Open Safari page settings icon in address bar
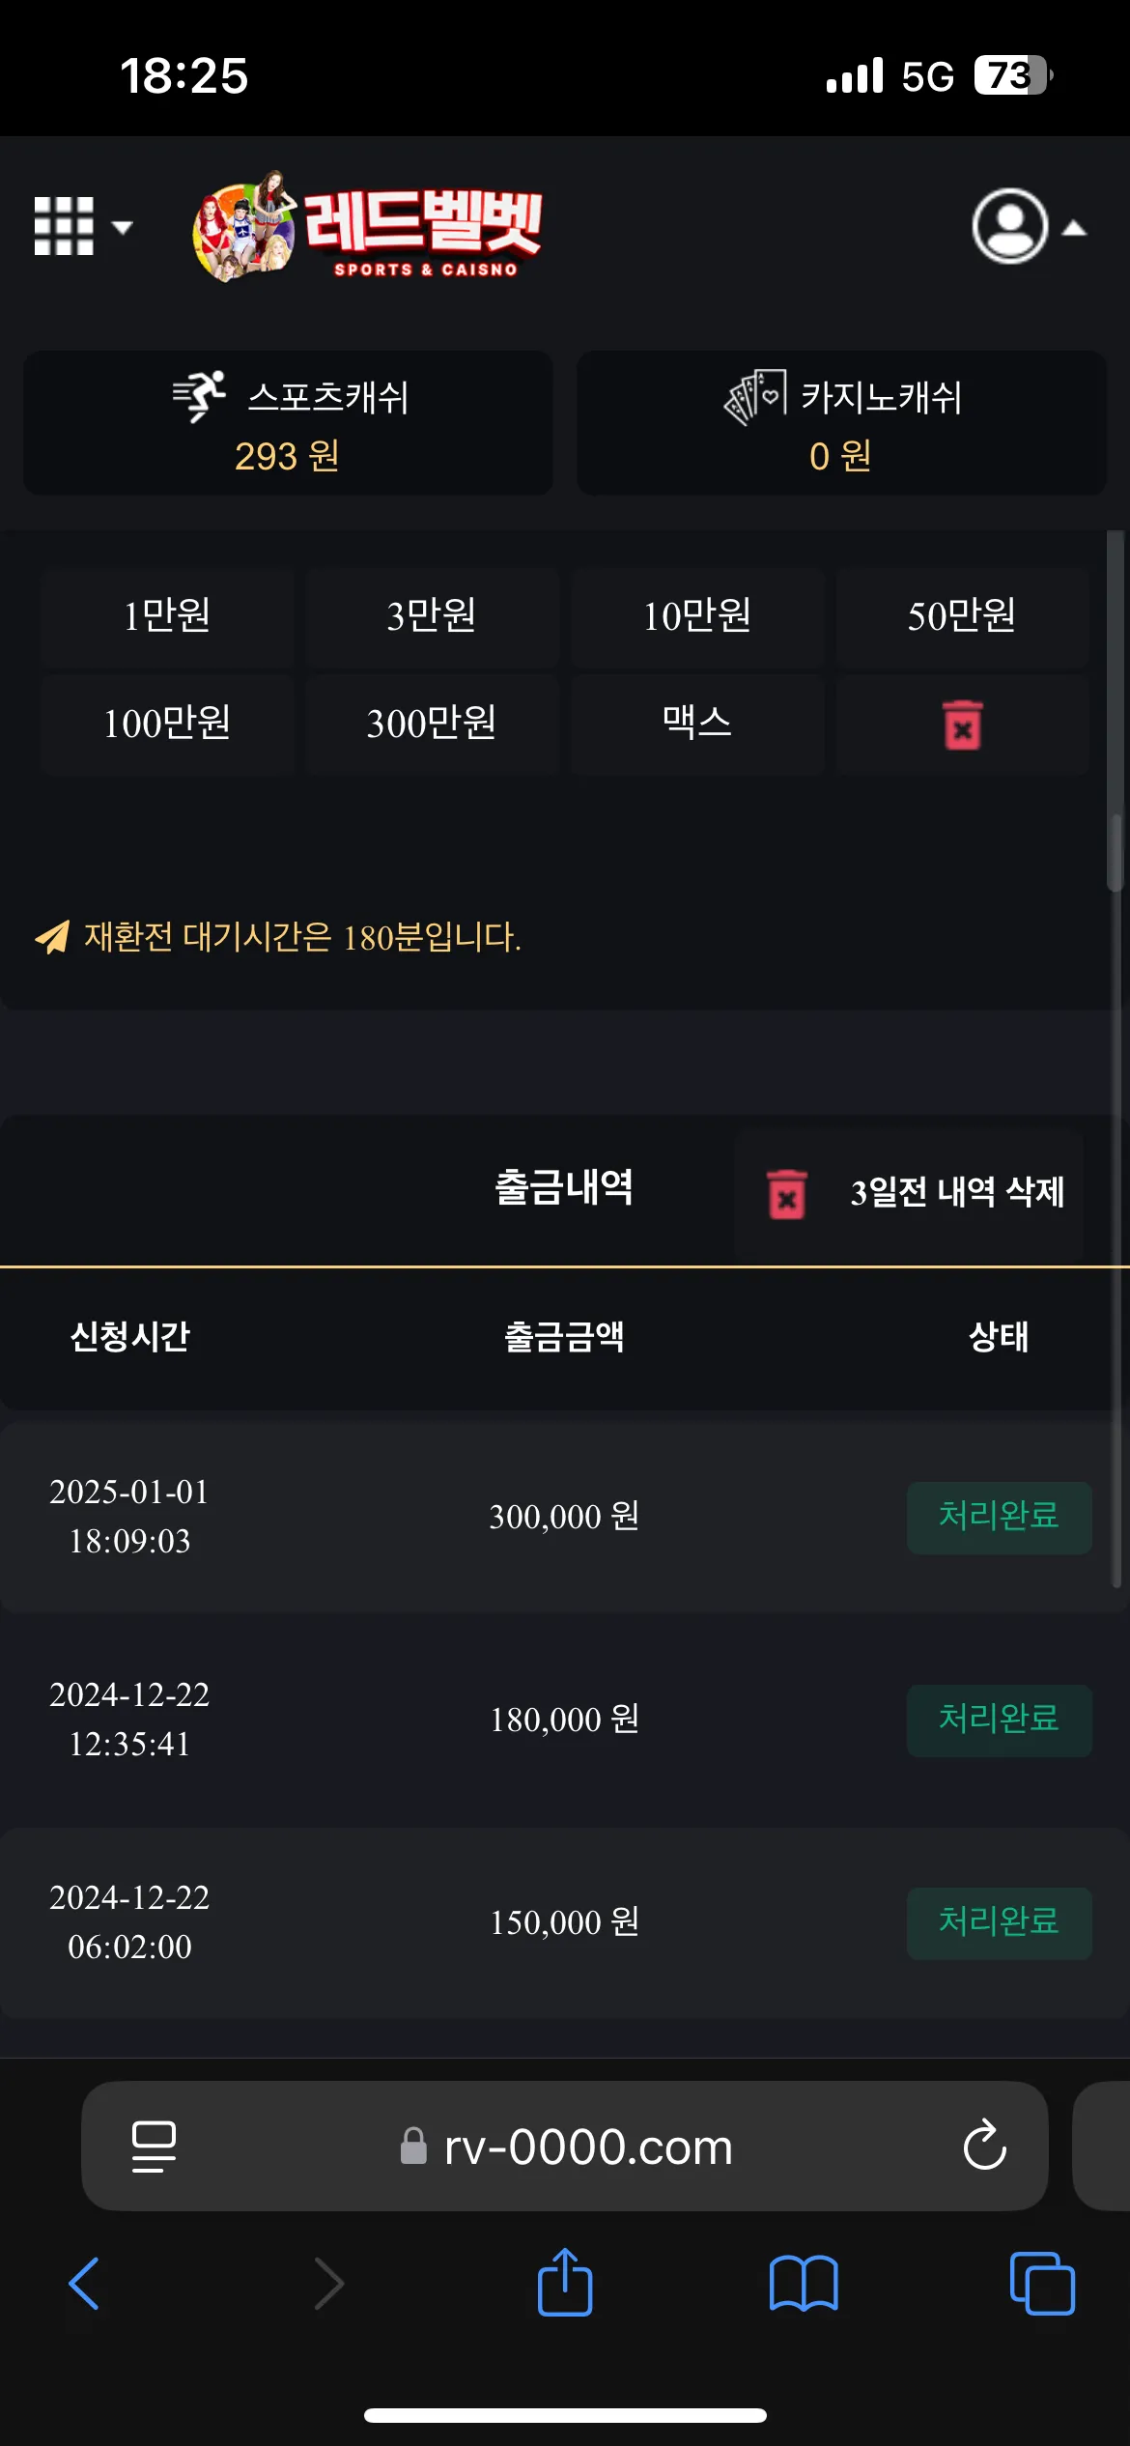This screenshot has height=2446, width=1130. [154, 2147]
